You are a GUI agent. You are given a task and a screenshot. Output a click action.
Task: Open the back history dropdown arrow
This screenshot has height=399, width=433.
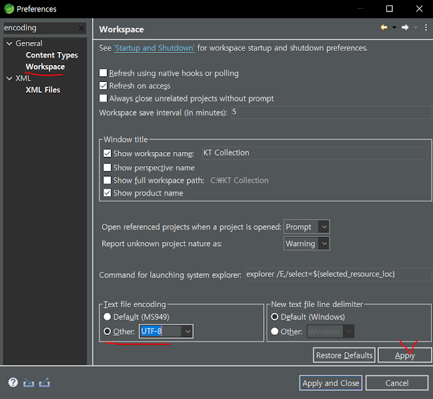click(394, 27)
